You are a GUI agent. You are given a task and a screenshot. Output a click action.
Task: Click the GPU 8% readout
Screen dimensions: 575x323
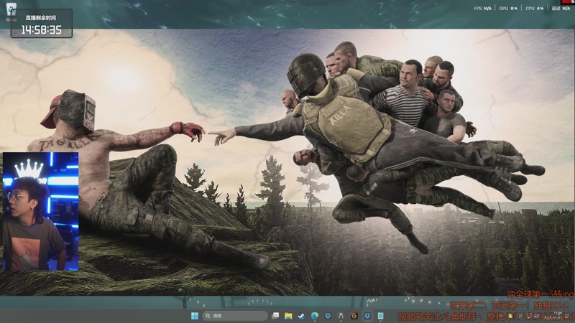tap(508, 9)
